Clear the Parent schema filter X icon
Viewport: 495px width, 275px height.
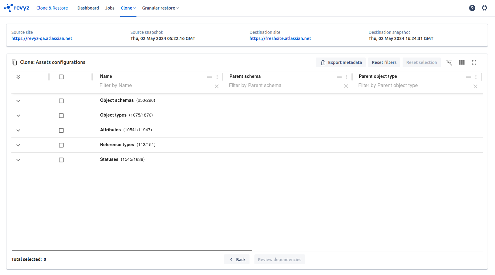pos(346,86)
